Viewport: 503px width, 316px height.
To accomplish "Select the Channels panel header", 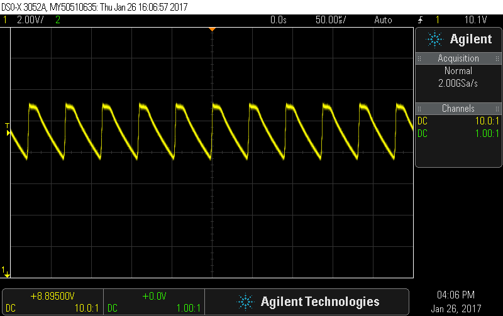I will tap(458, 109).
